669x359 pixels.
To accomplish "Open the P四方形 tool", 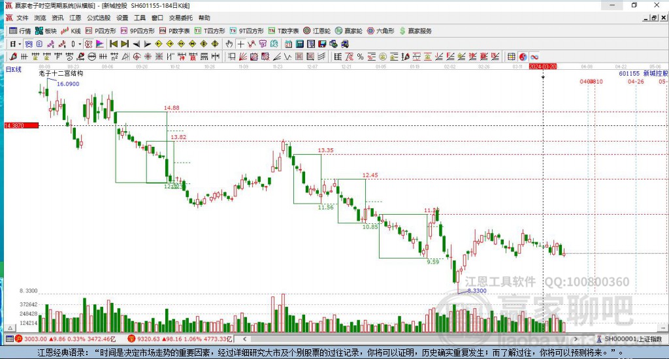I will pyautogui.click(x=101, y=31).
